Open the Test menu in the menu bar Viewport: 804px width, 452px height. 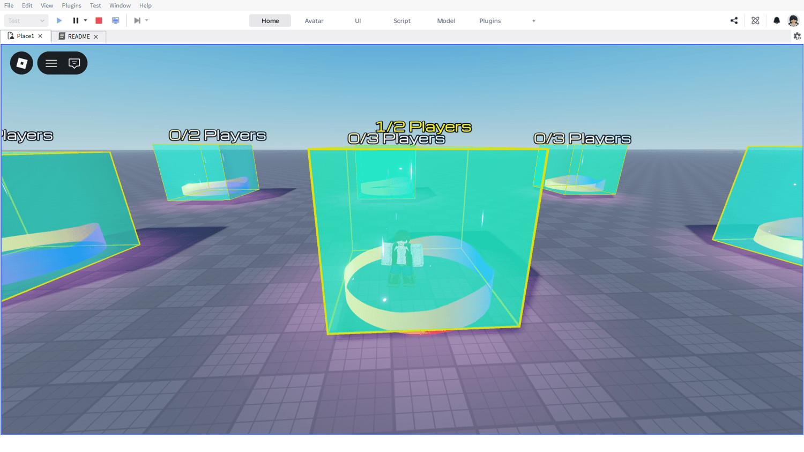95,5
